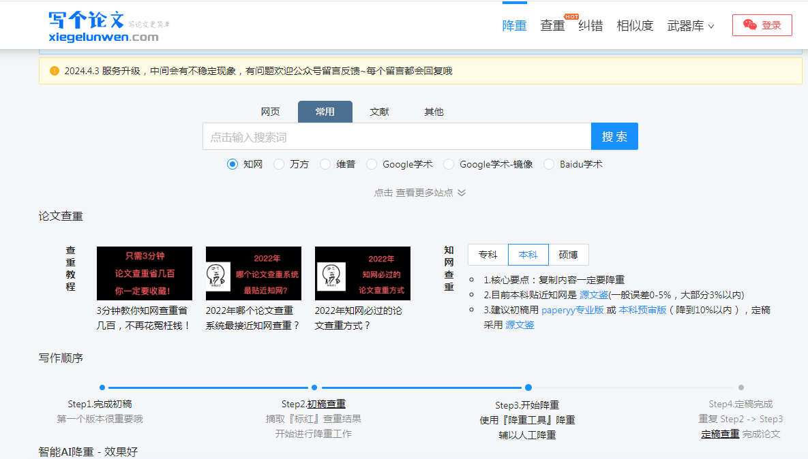Viewport: 808px width, 459px height.
Task: Expand 查看更多站点 to show more sites
Action: pos(420,193)
